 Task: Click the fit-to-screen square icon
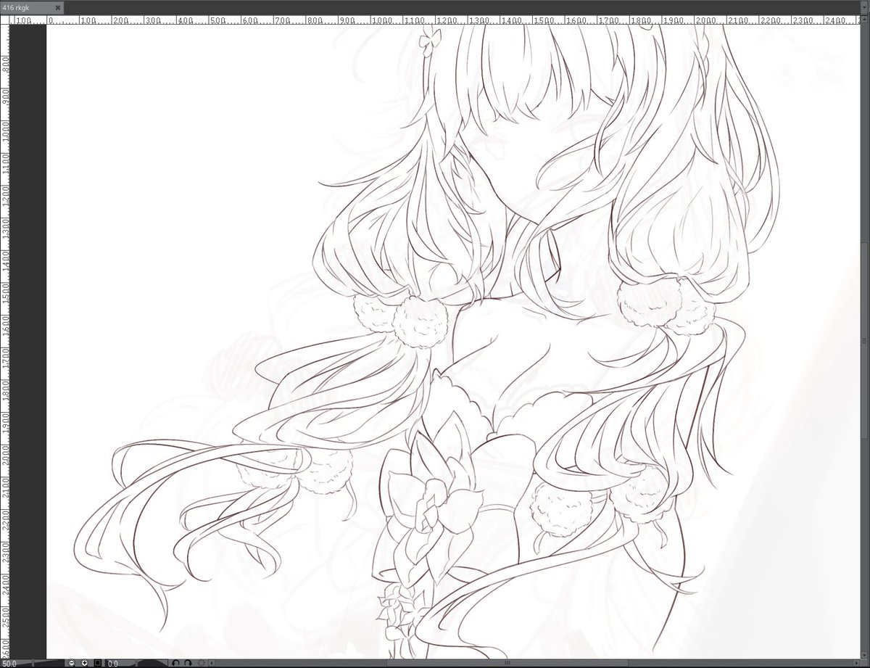click(97, 663)
